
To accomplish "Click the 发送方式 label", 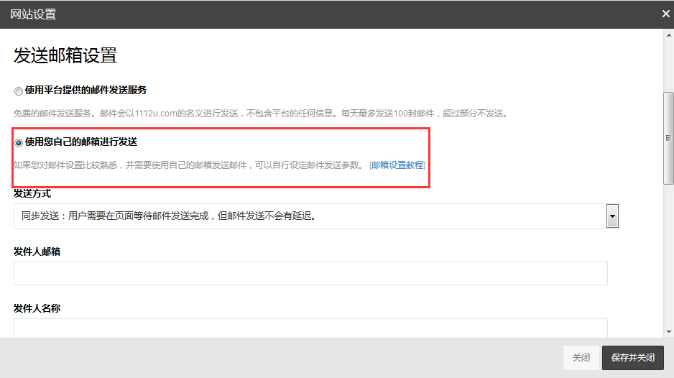I will point(32,194).
